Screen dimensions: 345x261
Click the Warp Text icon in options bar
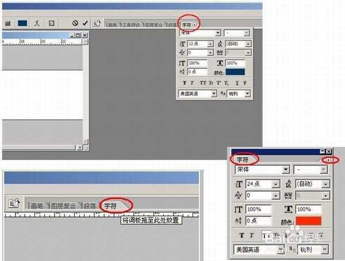(37, 23)
